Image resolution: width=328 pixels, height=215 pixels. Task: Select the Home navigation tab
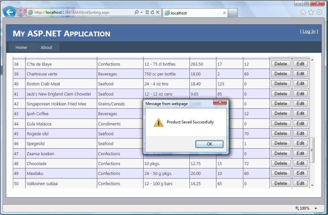pyautogui.click(x=21, y=47)
